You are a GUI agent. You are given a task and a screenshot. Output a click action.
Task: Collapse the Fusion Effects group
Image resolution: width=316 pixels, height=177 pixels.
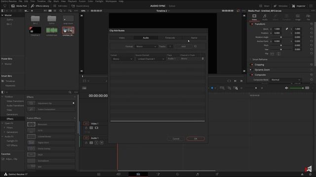[75, 118]
